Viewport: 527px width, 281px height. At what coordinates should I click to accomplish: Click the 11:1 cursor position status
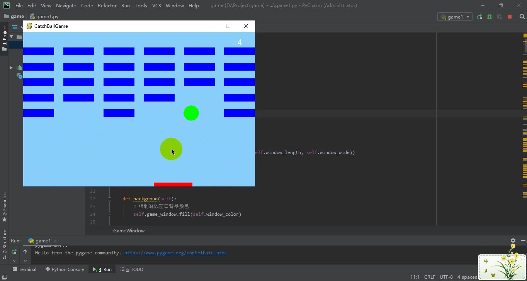pos(415,277)
